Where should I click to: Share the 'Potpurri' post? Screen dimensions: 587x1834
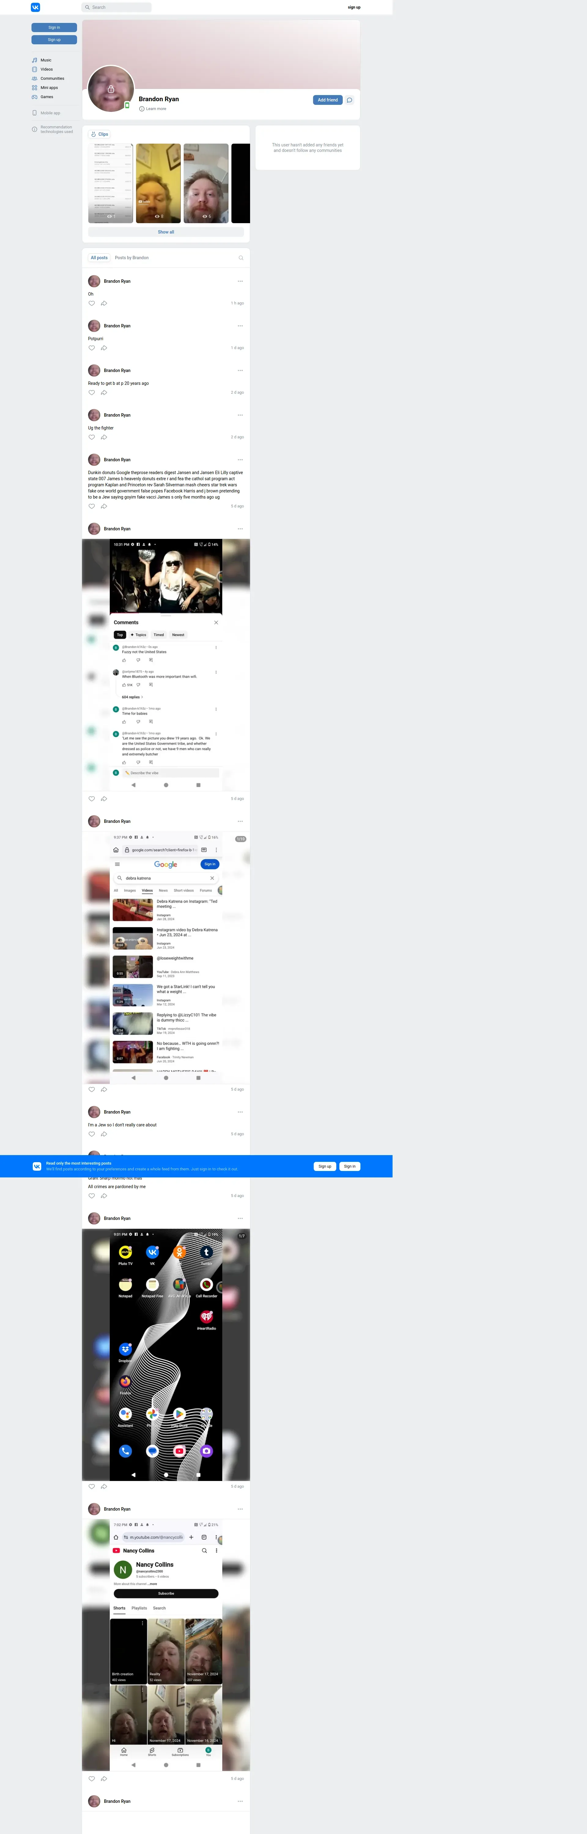click(104, 348)
